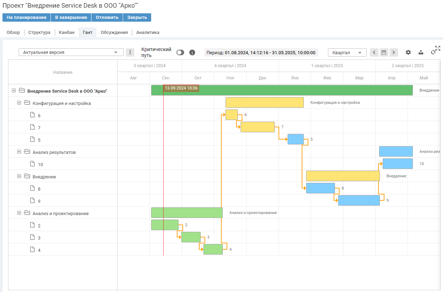
Task: Collapse the Конфигурация и настройка group
Action: coord(19,103)
